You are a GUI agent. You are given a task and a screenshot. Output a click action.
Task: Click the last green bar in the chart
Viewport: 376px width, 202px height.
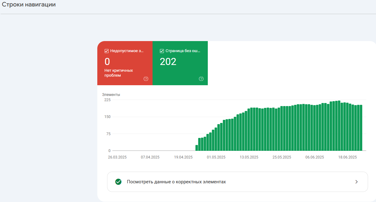point(361,128)
